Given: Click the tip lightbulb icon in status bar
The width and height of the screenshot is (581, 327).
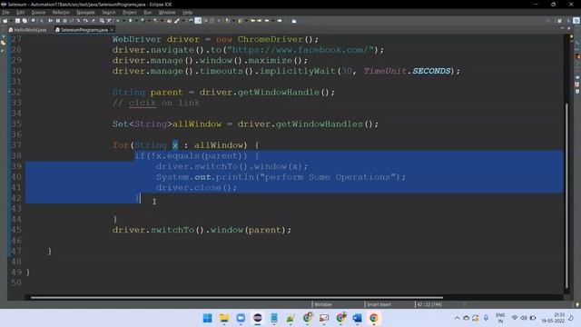Looking at the screenshot, I should (577, 305).
